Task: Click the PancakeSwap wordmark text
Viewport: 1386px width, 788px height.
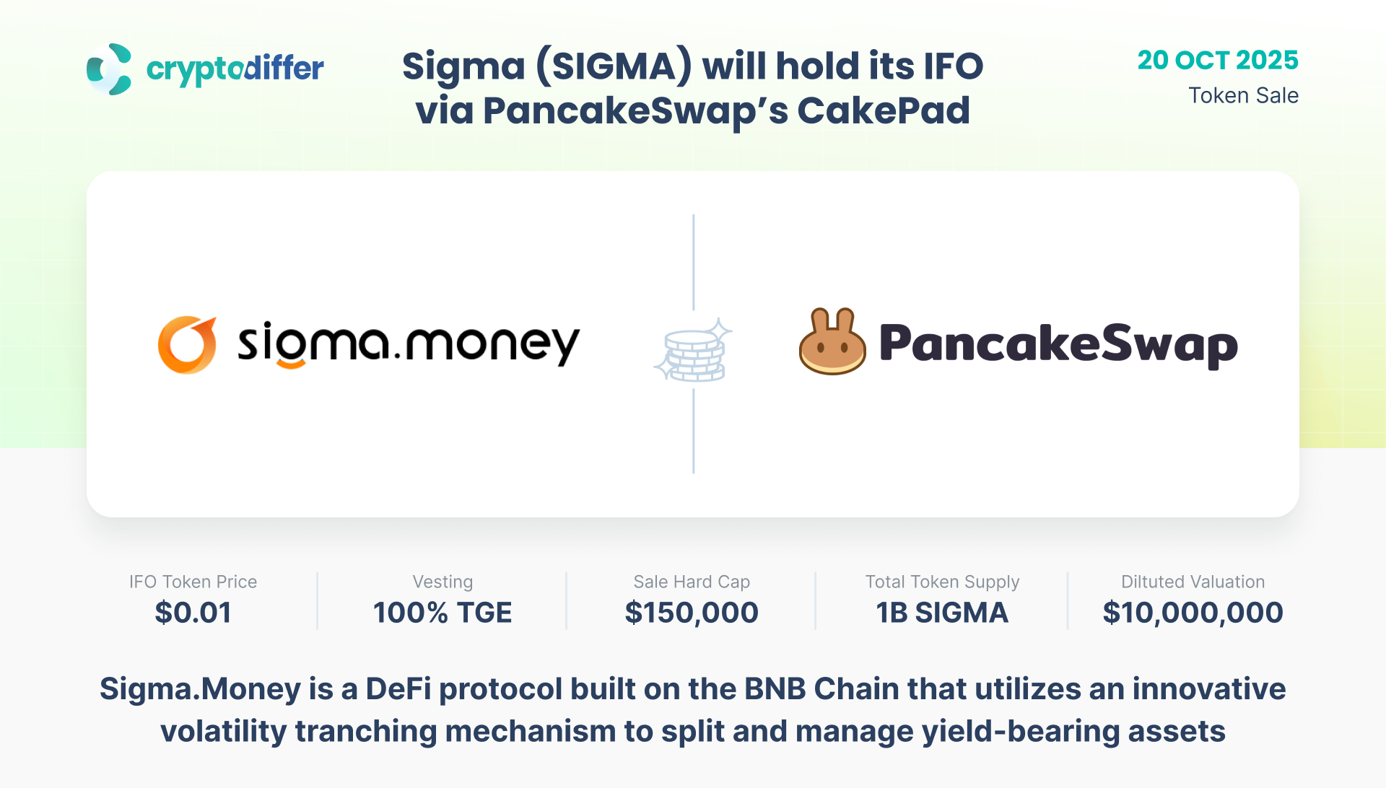Action: 1058,344
